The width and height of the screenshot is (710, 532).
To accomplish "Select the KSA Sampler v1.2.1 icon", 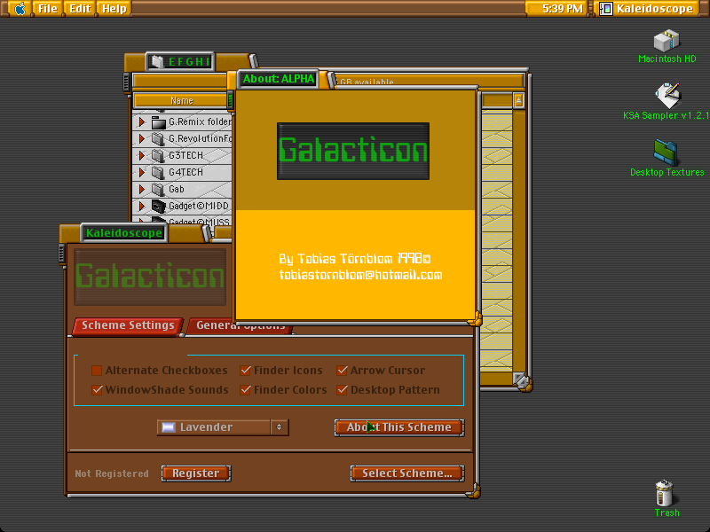I will point(667,95).
